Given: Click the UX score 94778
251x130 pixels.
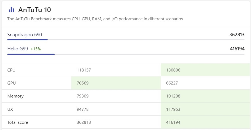Looking at the screenshot, I should tap(83, 109).
